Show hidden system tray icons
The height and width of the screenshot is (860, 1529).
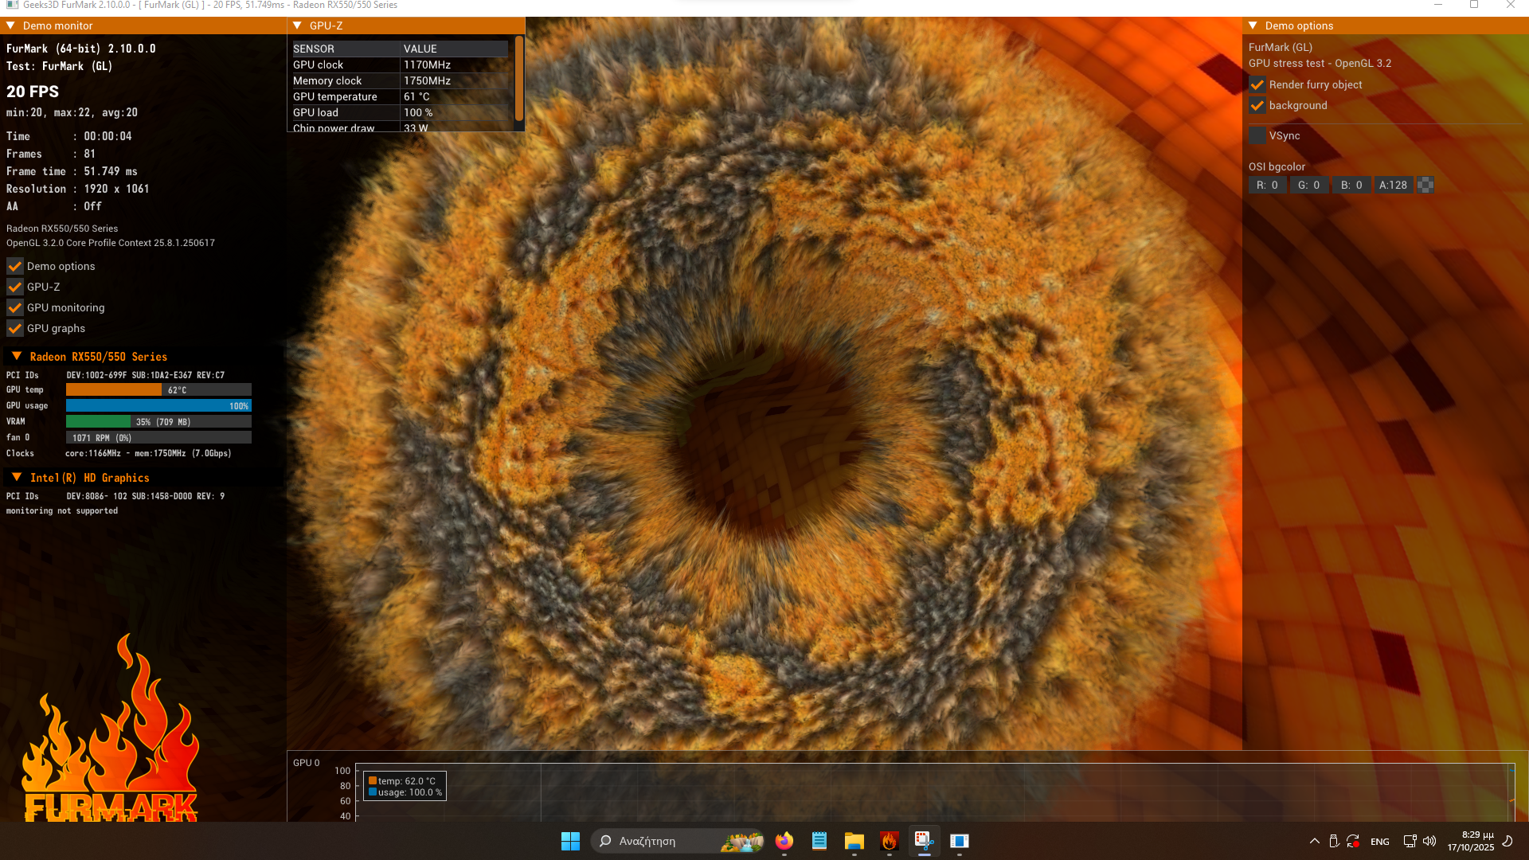(x=1315, y=841)
